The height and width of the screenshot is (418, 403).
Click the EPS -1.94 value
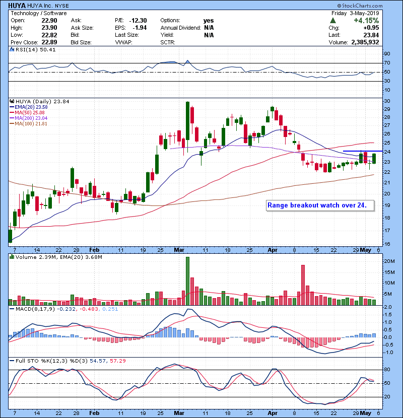[140, 28]
